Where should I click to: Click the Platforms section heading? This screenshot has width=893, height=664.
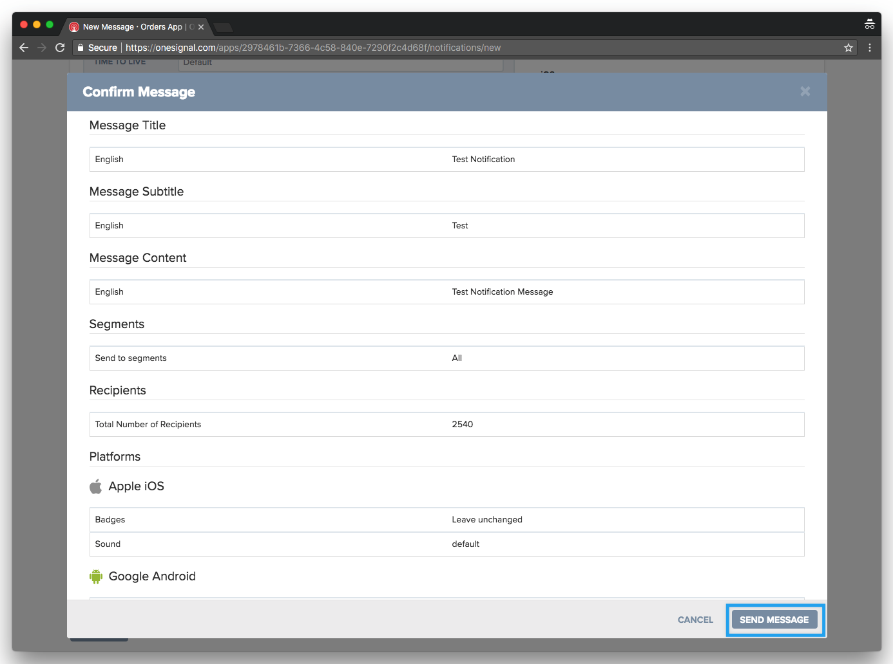point(115,457)
